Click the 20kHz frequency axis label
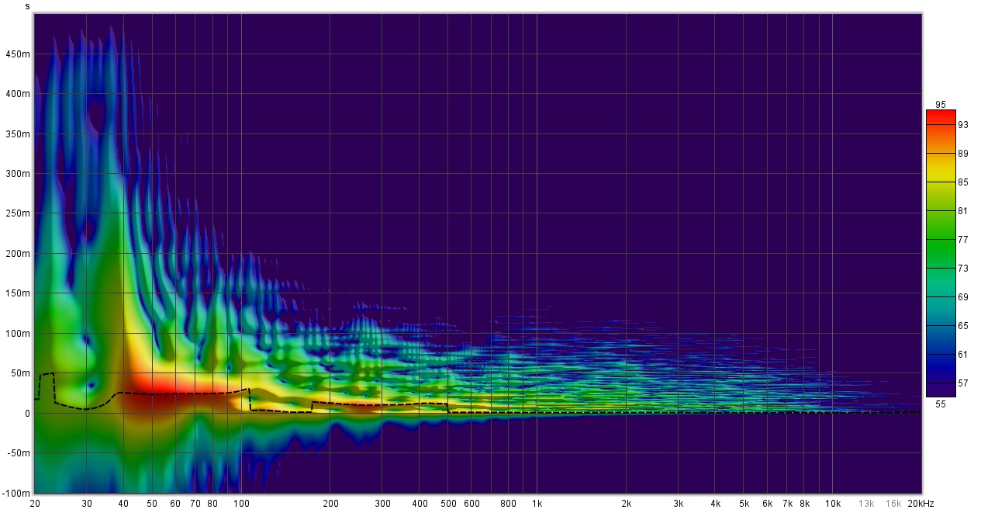The width and height of the screenshot is (981, 513). click(x=921, y=504)
